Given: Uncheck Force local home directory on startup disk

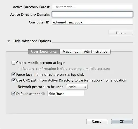Looking at the screenshot, I should pos(14,74).
